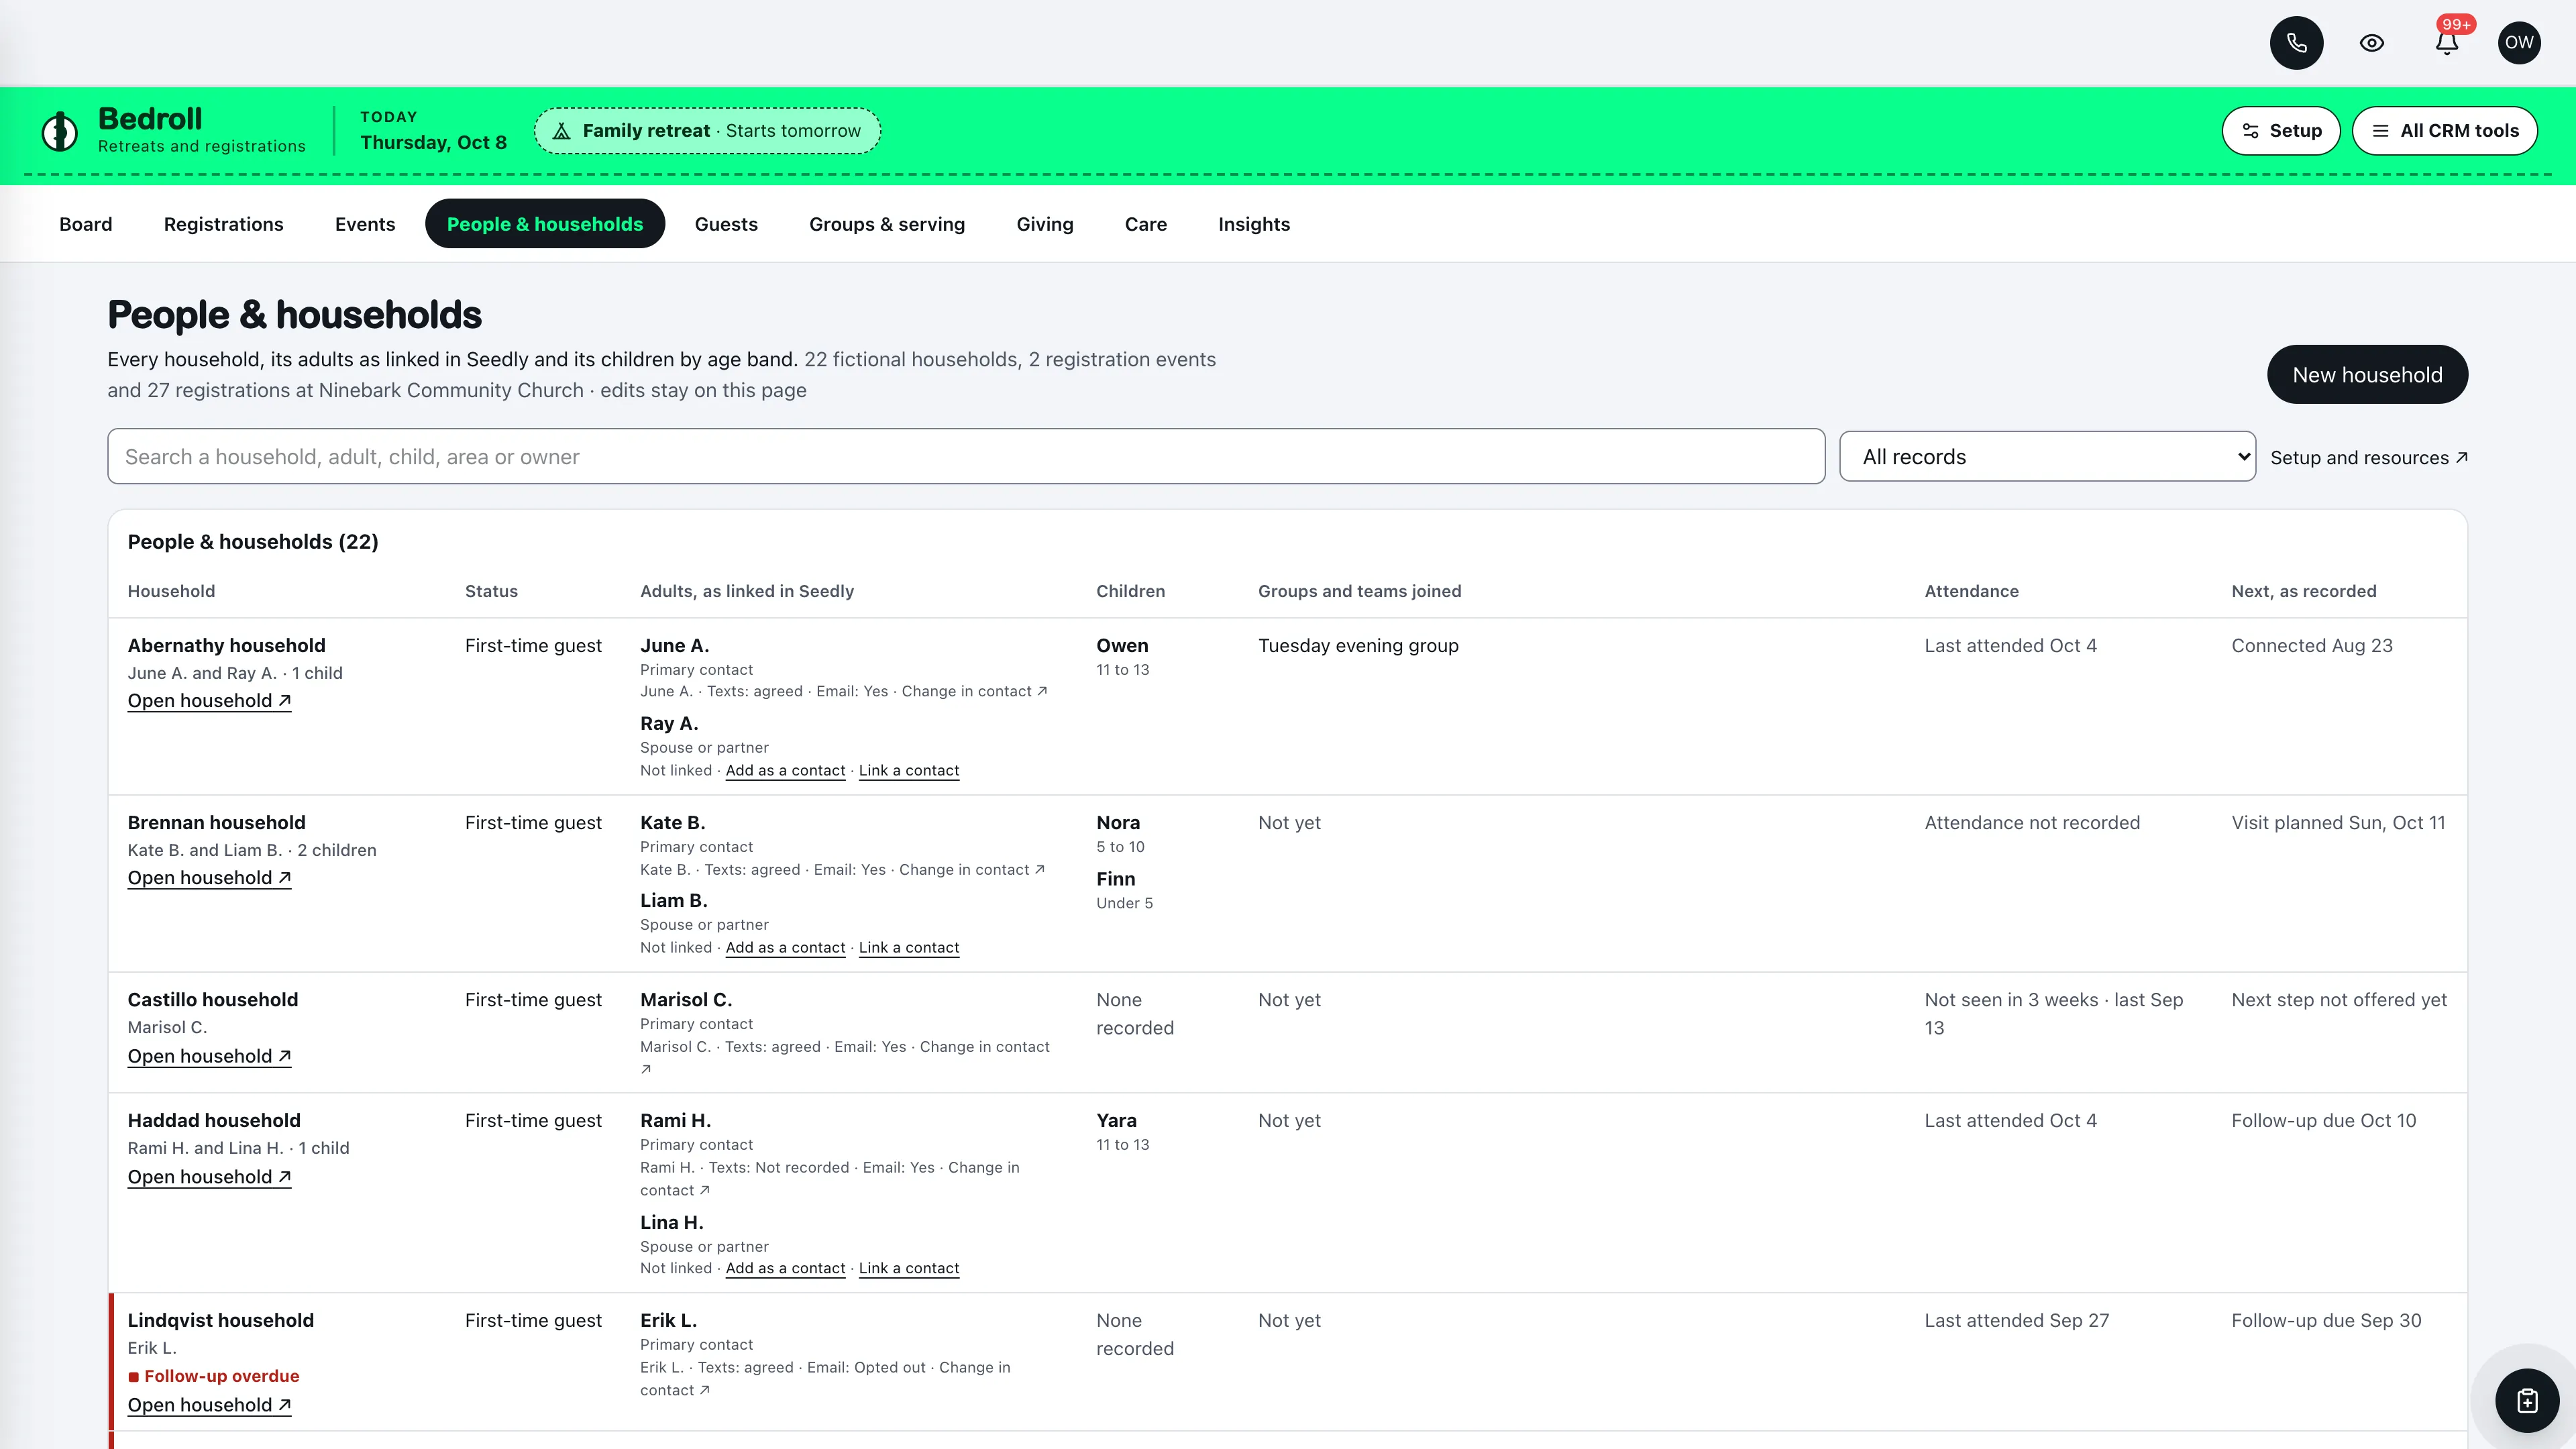Open household for Brennan
This screenshot has height=1449, width=2576.
point(209,878)
